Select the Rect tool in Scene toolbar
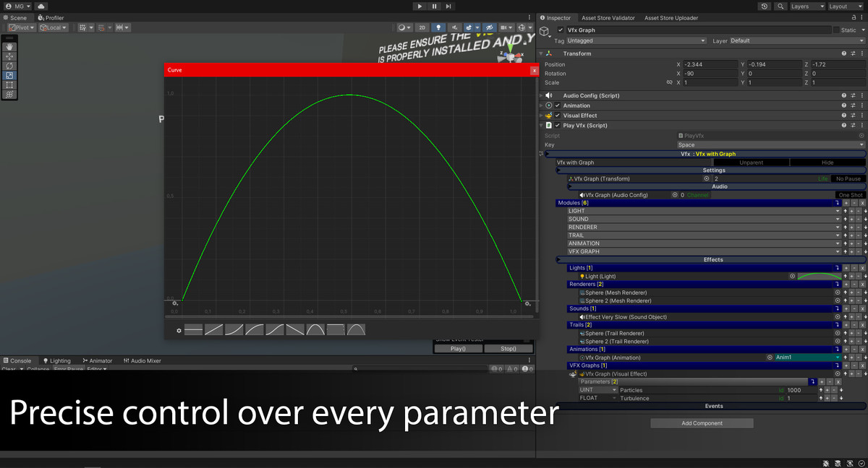Viewport: 868px width, 468px height. point(9,84)
